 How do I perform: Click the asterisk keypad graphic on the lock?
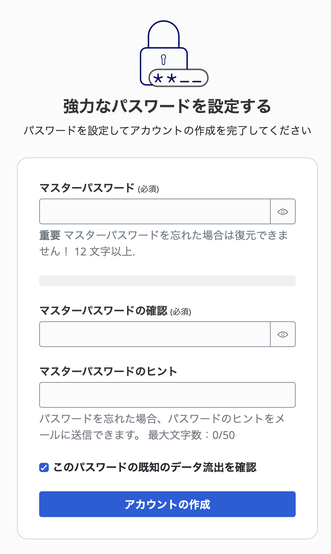[x=177, y=78]
